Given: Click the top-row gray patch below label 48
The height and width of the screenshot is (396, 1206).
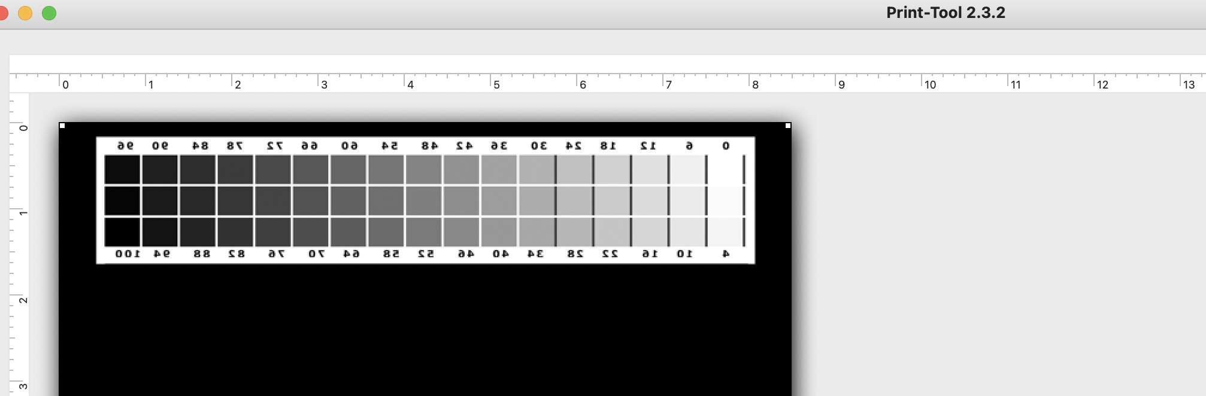Looking at the screenshot, I should [x=423, y=169].
